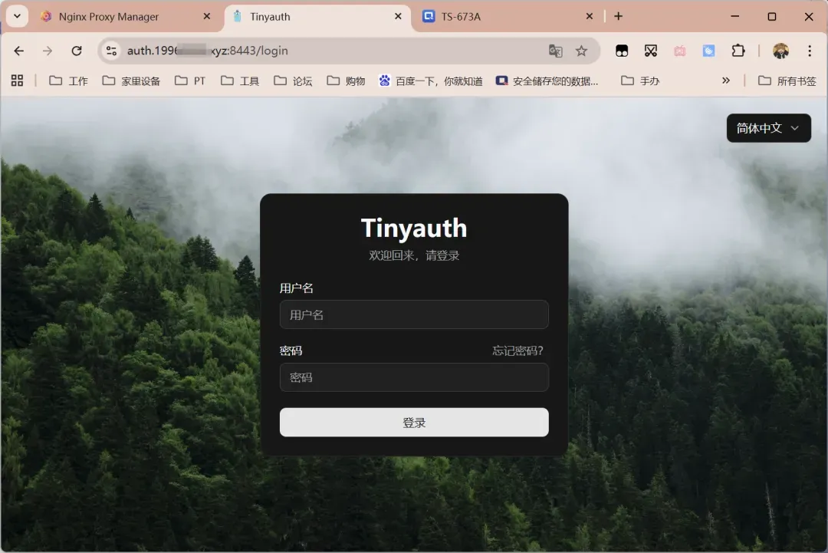Screen dimensions: 828x553
Task: Open the Extensions puzzle menu
Action: pos(738,51)
